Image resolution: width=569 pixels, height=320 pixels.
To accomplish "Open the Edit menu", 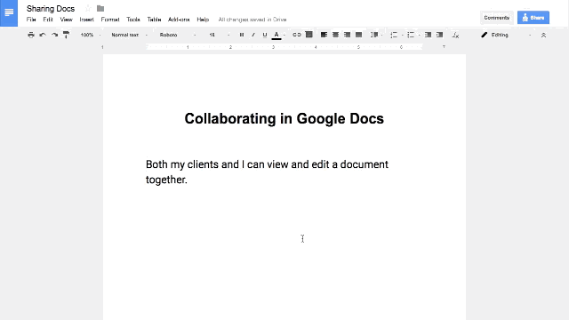I will [48, 20].
